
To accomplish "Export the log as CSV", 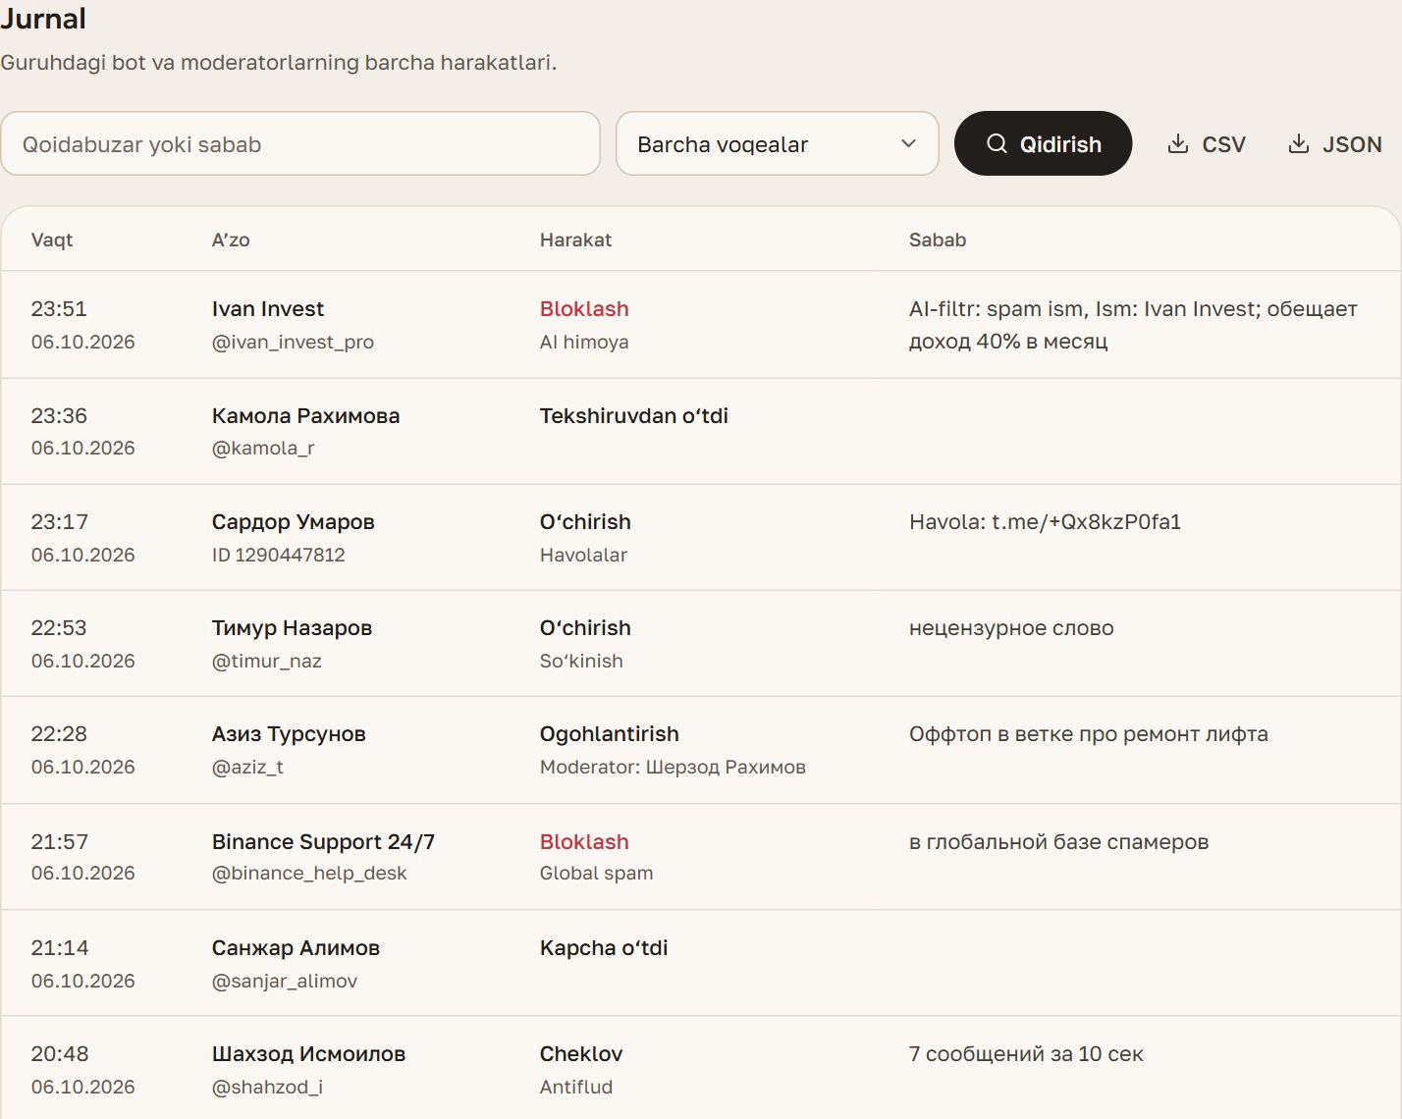I will point(1207,144).
